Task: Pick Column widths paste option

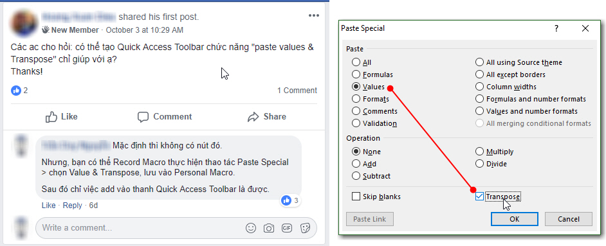Action: click(480, 87)
